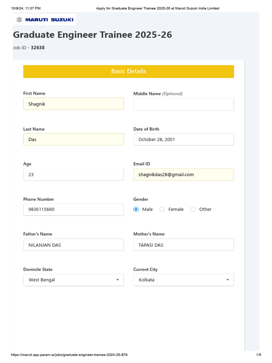Click the Age input field
The height and width of the screenshot is (363, 272).
[x=73, y=175]
